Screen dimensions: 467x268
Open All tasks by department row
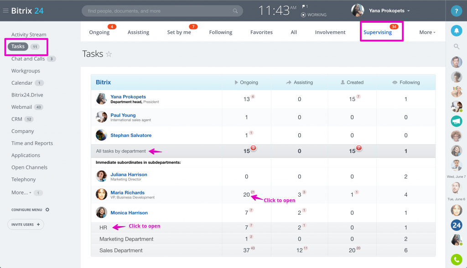(263, 151)
